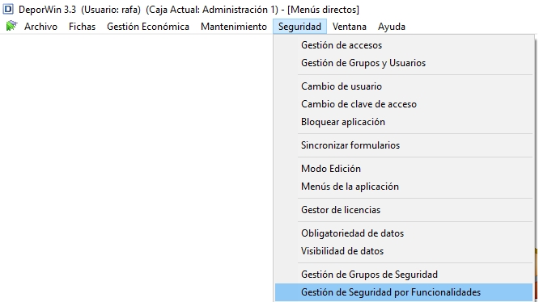Select Obligatoriedad de datos

coord(404,233)
